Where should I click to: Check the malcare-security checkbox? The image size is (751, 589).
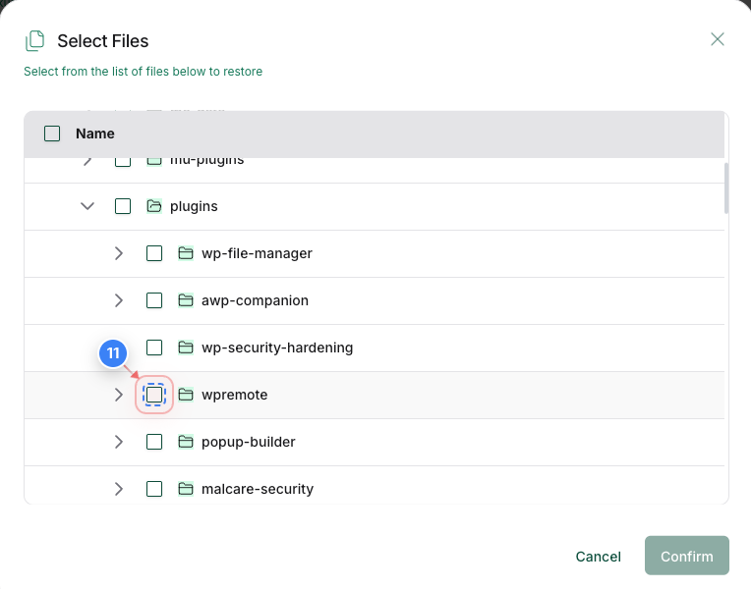coord(154,489)
